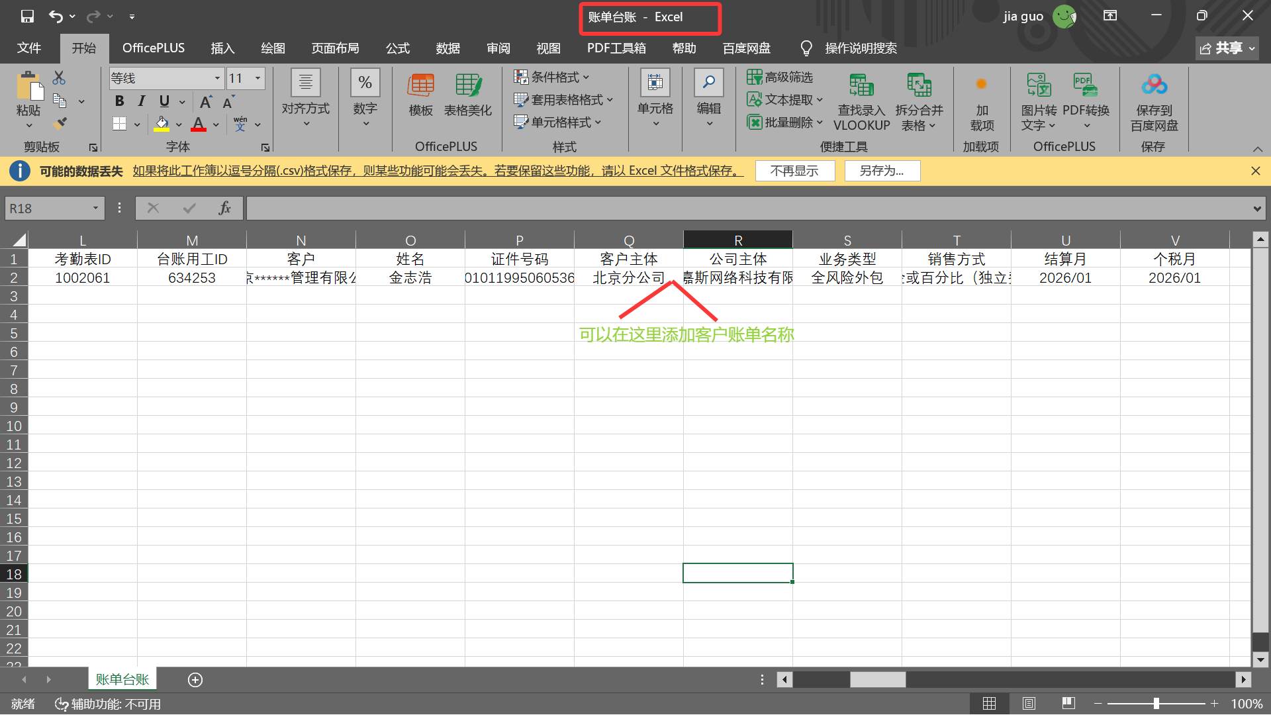Click the 另存为... button in warning bar

point(882,171)
